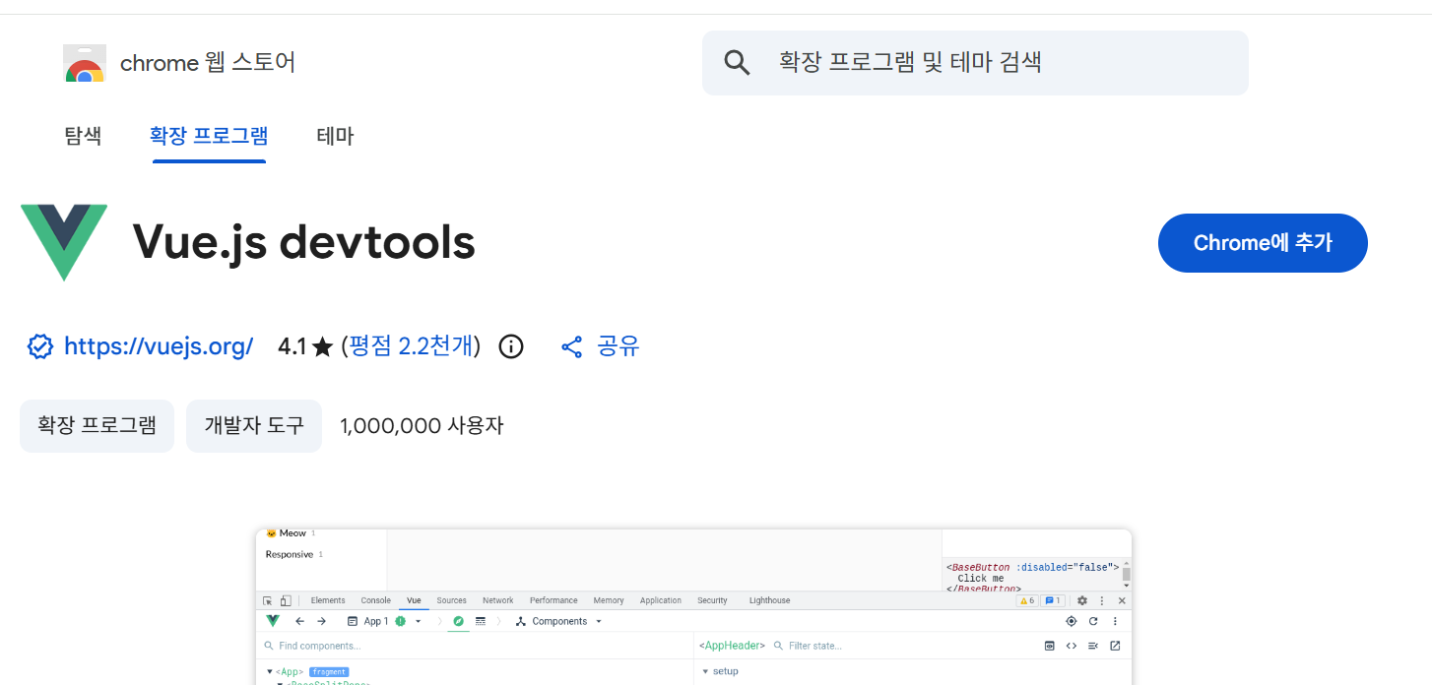The image size is (1432, 685).
Task: Open the Components dropdown in the Vue toolbar
Action: click(557, 621)
